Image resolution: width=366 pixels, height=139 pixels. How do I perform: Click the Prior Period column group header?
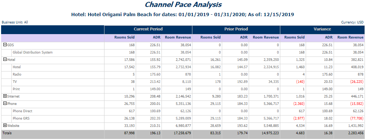point(236,29)
